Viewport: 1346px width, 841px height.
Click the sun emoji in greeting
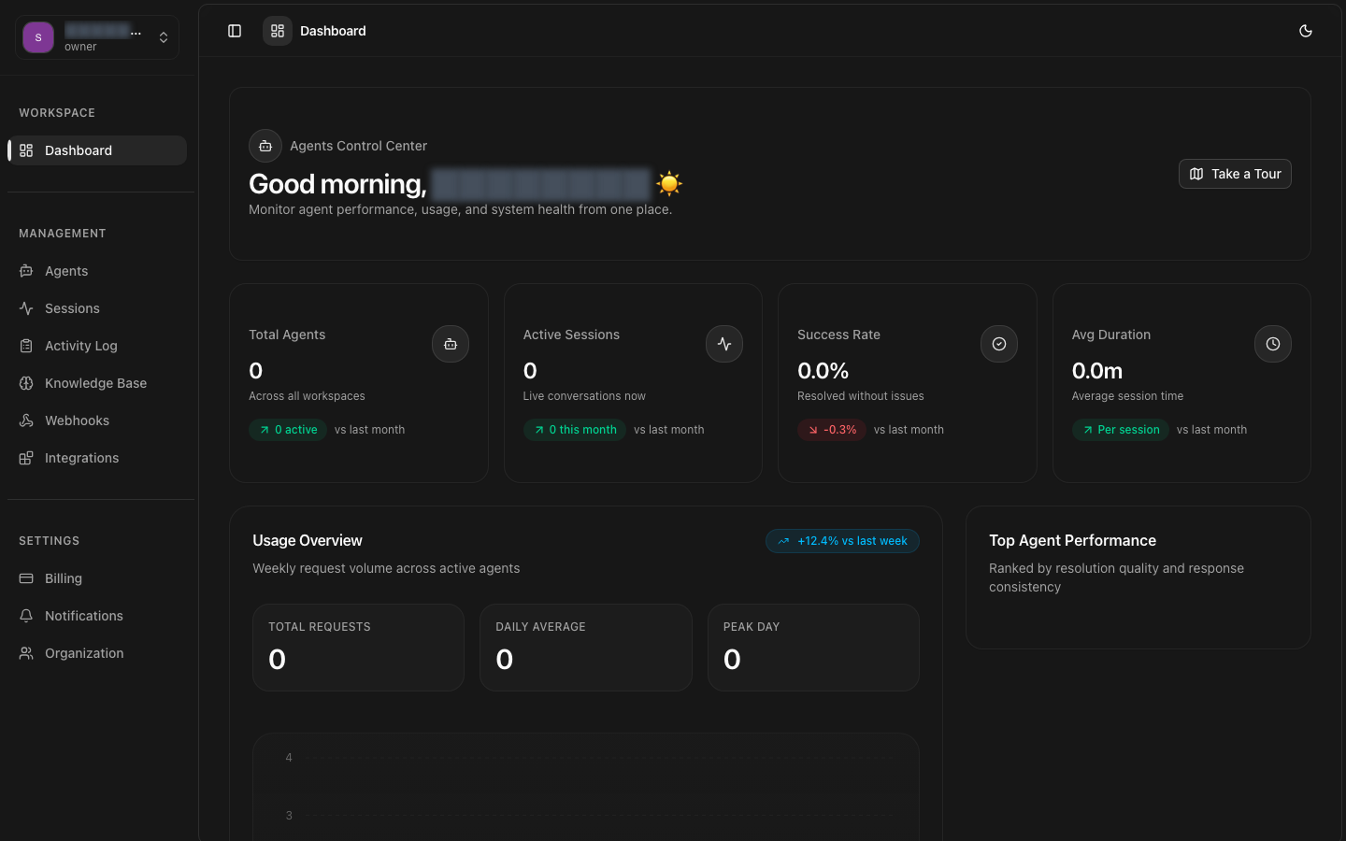[x=669, y=183]
